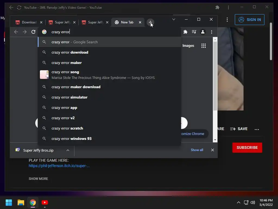Open the YouTube app on the taskbar
The image size is (278, 209).
pyautogui.click(x=45, y=202)
